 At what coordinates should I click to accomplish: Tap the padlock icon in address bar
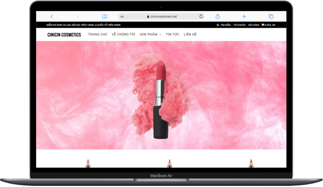click(x=148, y=17)
